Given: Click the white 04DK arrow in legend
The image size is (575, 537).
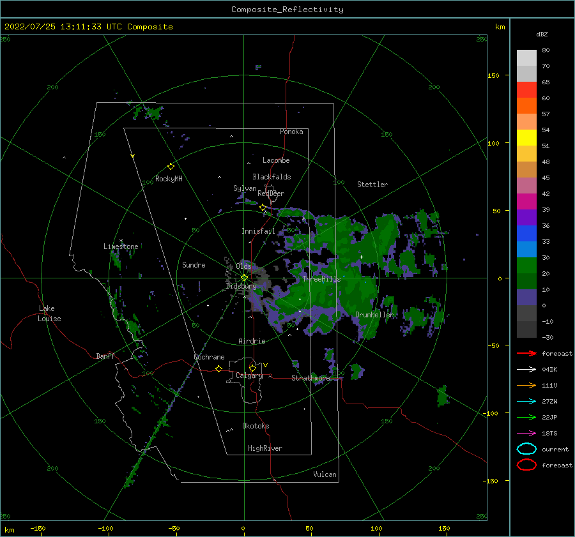Looking at the screenshot, I should 526,370.
